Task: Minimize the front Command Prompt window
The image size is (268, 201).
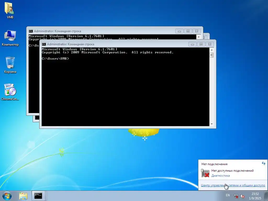Action: 192,44
